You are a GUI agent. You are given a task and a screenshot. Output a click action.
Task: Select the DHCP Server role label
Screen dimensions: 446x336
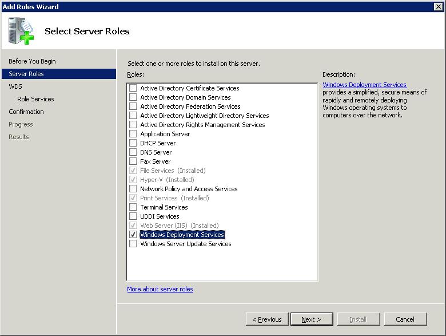coord(158,143)
